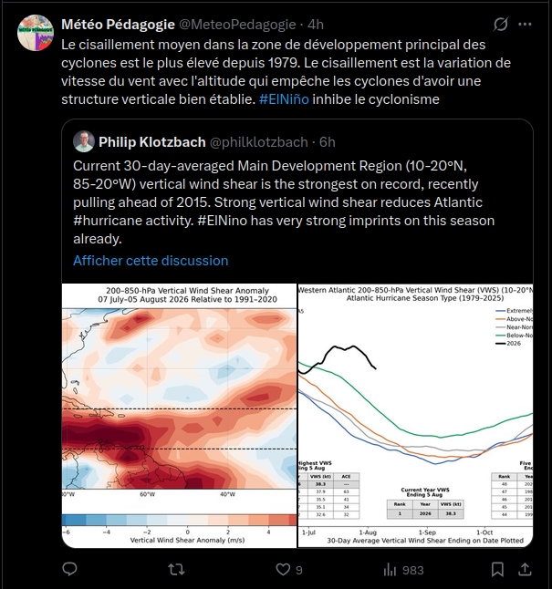This screenshot has width=552, height=589.
Task: Click Afficher cette discussion link
Action: tap(151, 261)
